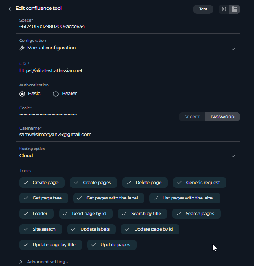Select Bearer authentication radio
This screenshot has width=254, height=266.
click(56, 94)
